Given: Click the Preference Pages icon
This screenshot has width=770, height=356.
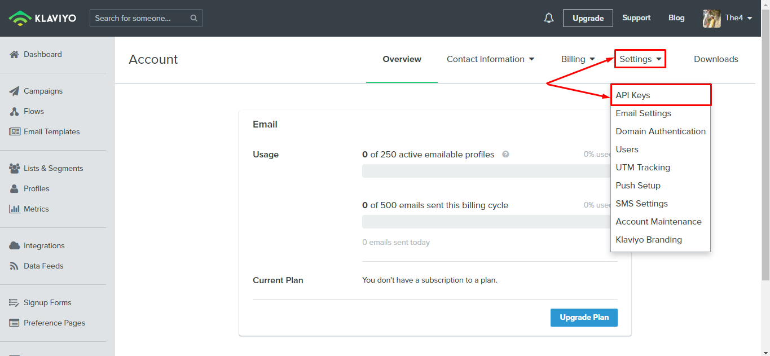Looking at the screenshot, I should tap(15, 323).
